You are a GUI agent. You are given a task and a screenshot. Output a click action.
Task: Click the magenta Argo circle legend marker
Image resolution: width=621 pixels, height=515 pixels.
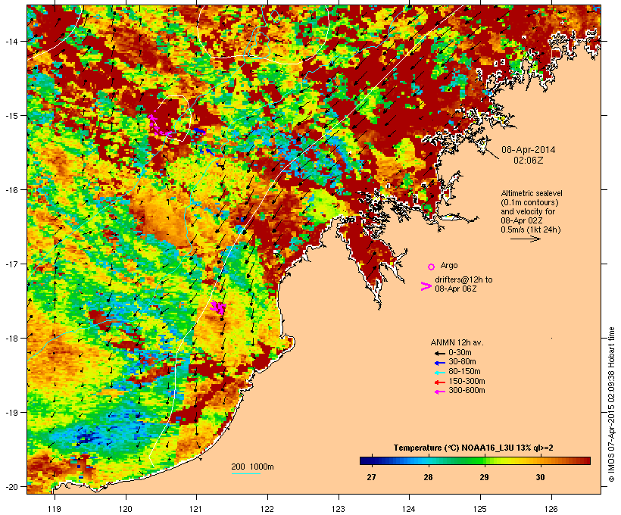(x=431, y=267)
